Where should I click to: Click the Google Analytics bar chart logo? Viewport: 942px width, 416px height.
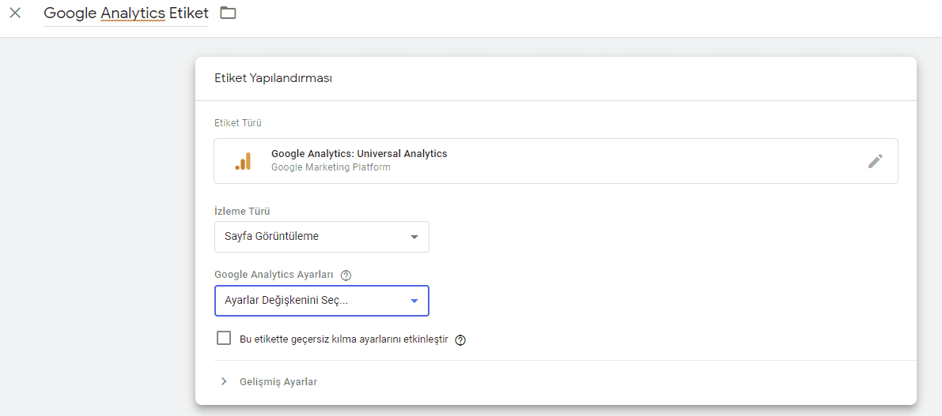click(244, 161)
